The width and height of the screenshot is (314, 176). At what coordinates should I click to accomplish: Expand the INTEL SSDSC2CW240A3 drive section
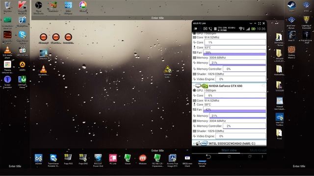pyautogui.click(x=194, y=143)
